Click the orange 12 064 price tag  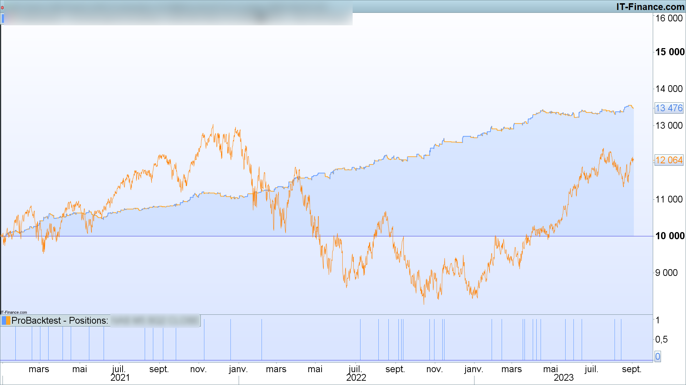(x=669, y=160)
